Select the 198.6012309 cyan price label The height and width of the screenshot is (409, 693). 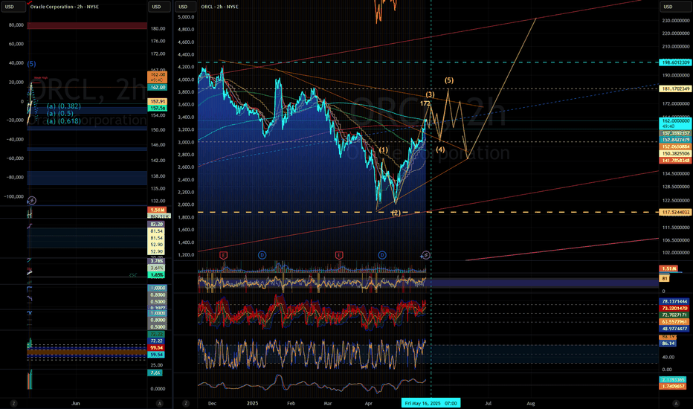(675, 62)
